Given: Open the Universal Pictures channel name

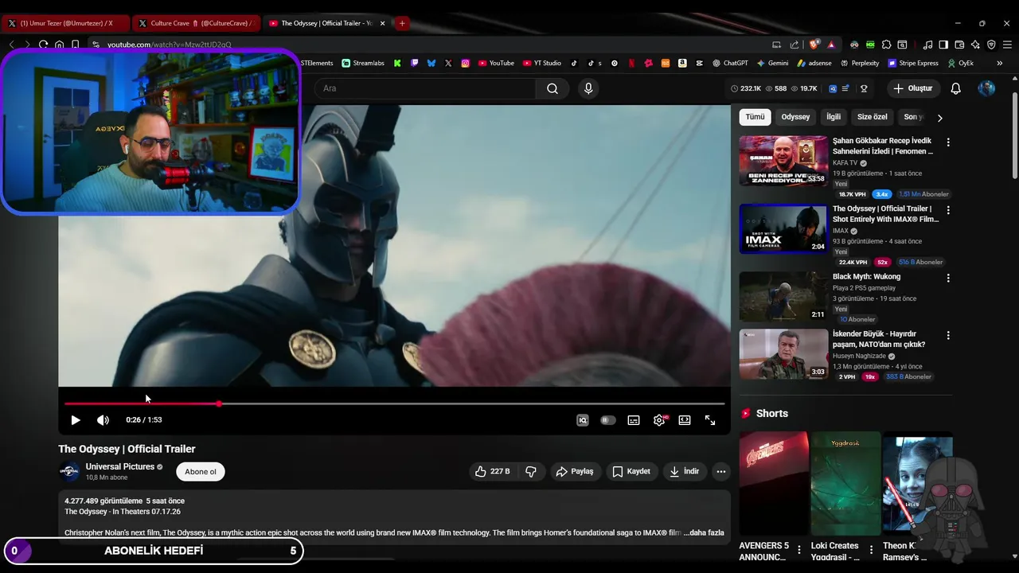Looking at the screenshot, I should coord(120,466).
